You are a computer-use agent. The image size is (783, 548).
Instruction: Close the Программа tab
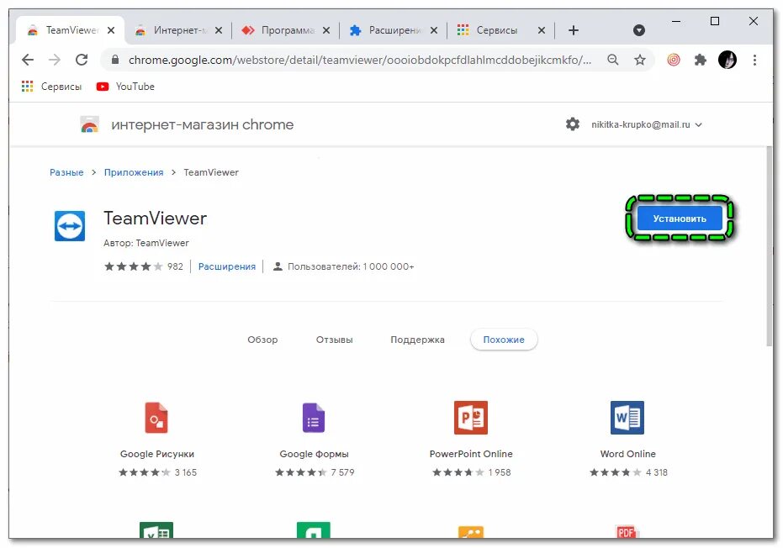point(326,30)
